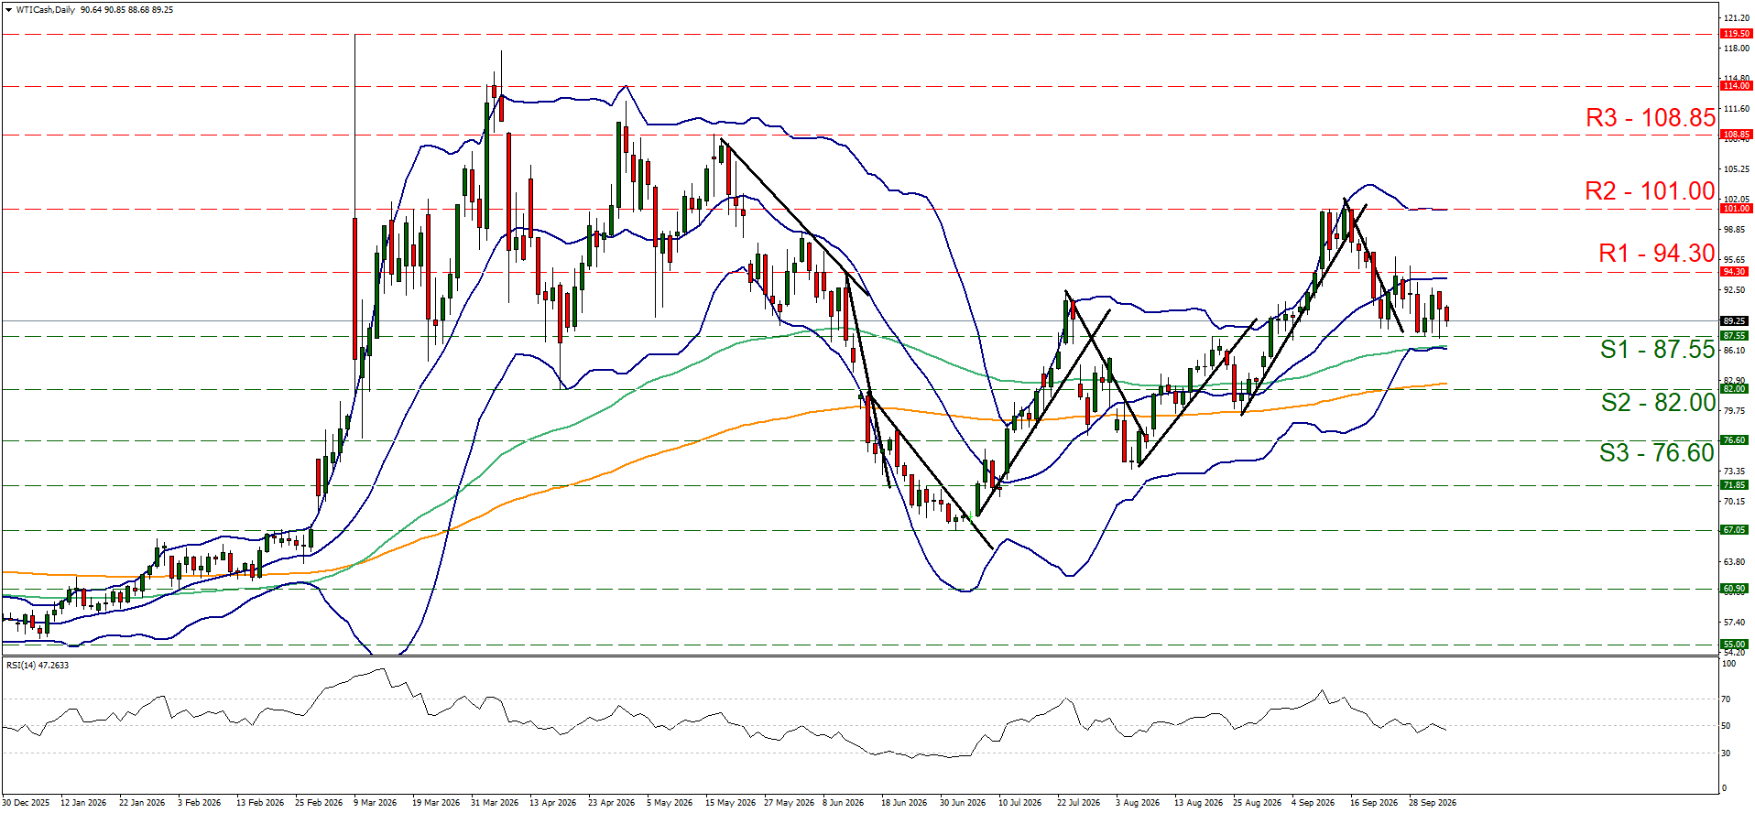Click the red 94.30 axis price tag
The height and width of the screenshot is (813, 1755).
pos(1736,272)
